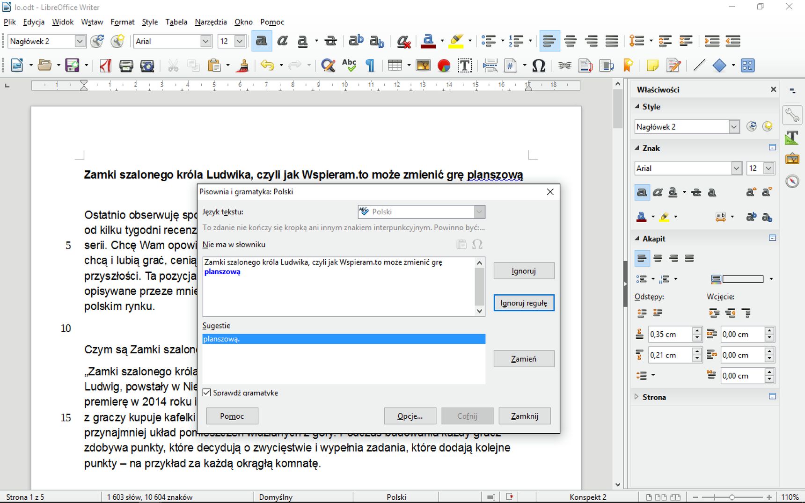Image resolution: width=805 pixels, height=503 pixels.
Task: Open the Wstaw menu
Action: [92, 22]
